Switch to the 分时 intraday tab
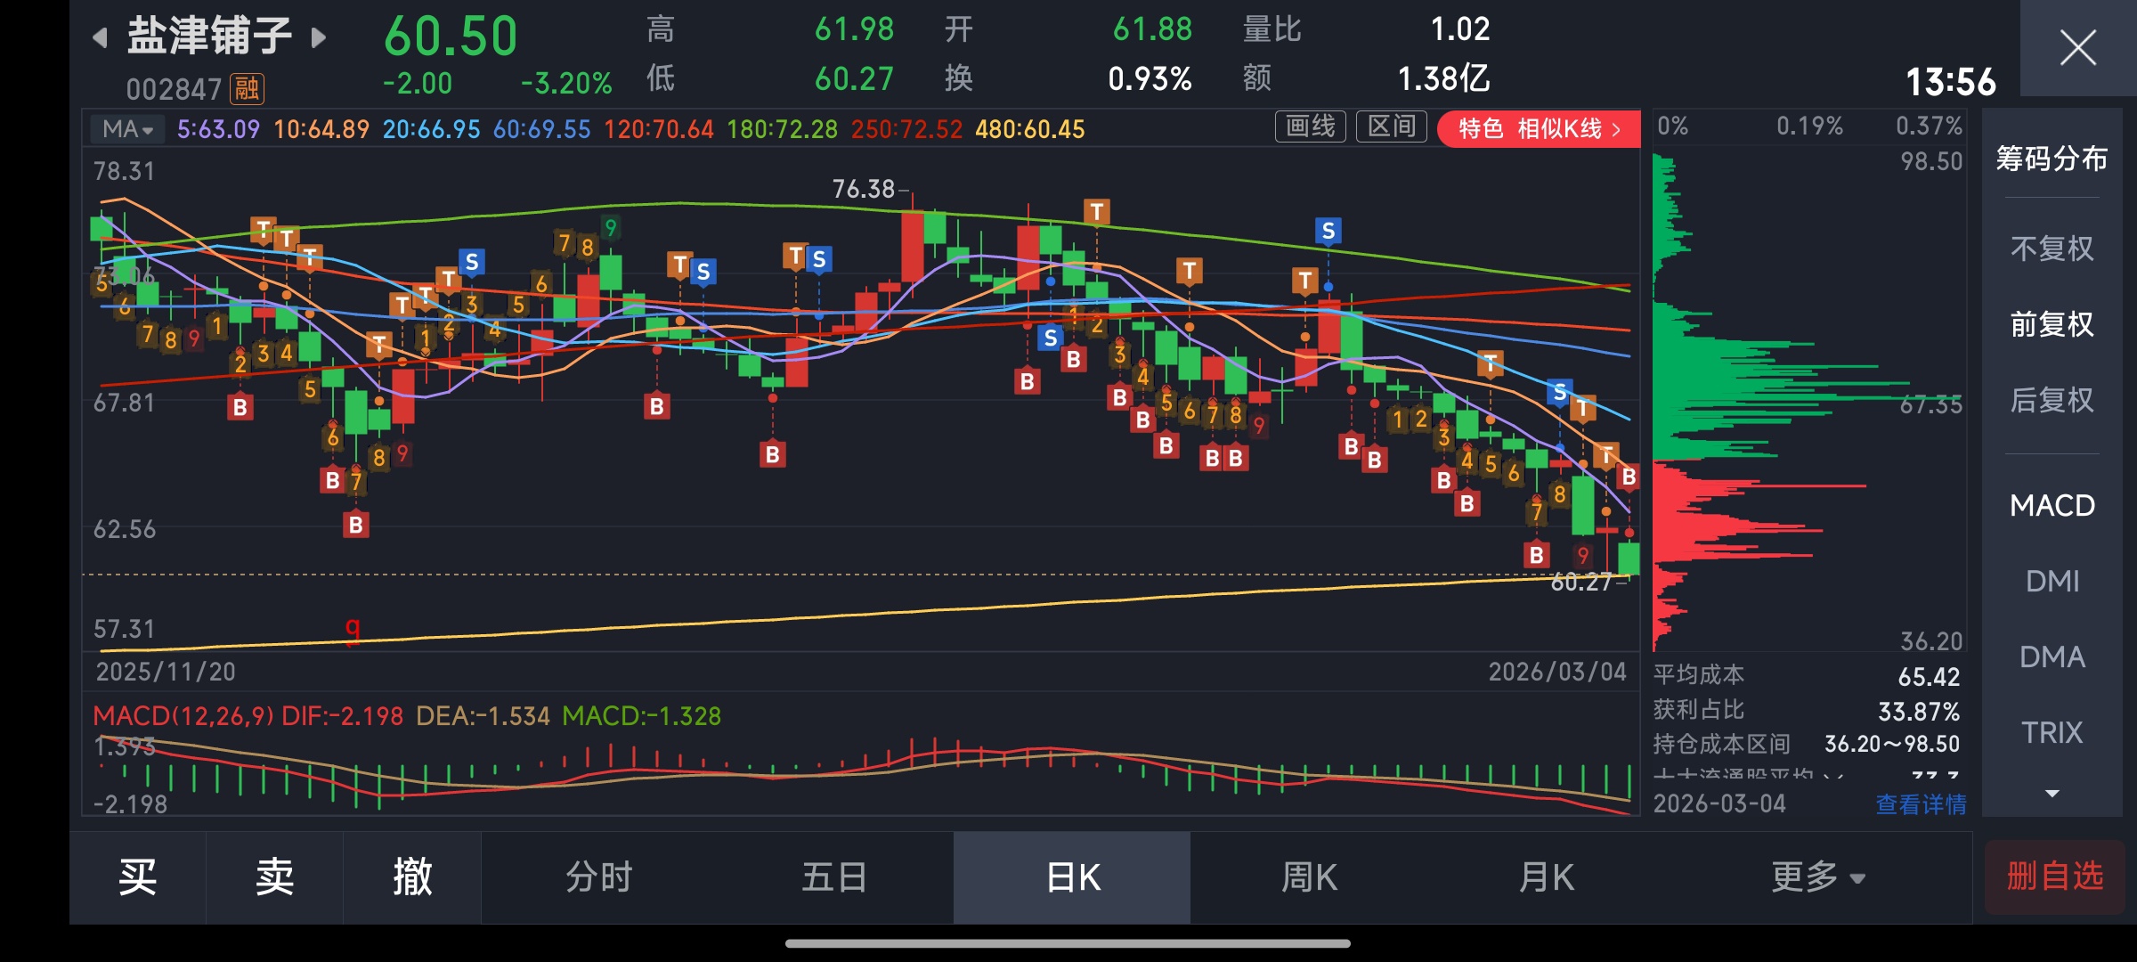The height and width of the screenshot is (962, 2137). pyautogui.click(x=598, y=877)
